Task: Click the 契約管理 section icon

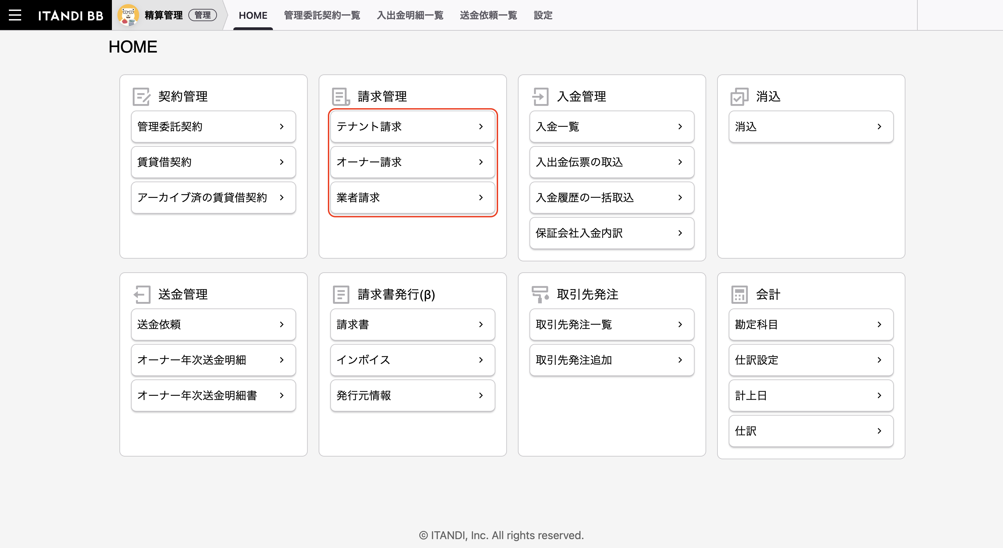Action: point(141,96)
